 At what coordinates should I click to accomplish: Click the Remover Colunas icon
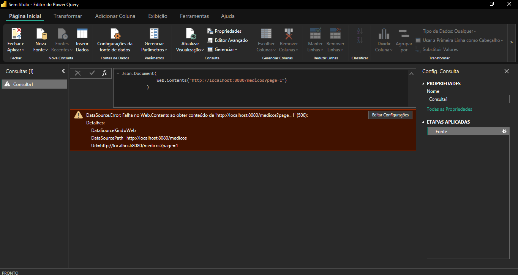(289, 33)
